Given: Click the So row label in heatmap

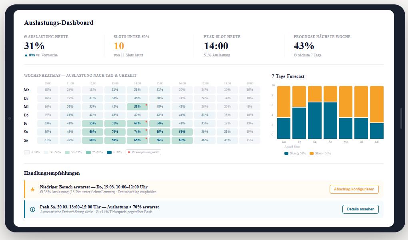Looking at the screenshot, I should [x=26, y=140].
